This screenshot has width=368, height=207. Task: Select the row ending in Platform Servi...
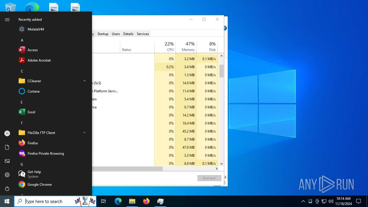(155, 91)
